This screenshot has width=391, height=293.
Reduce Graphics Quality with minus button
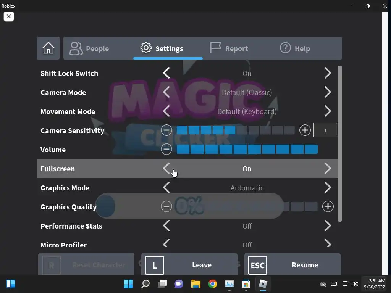click(166, 206)
